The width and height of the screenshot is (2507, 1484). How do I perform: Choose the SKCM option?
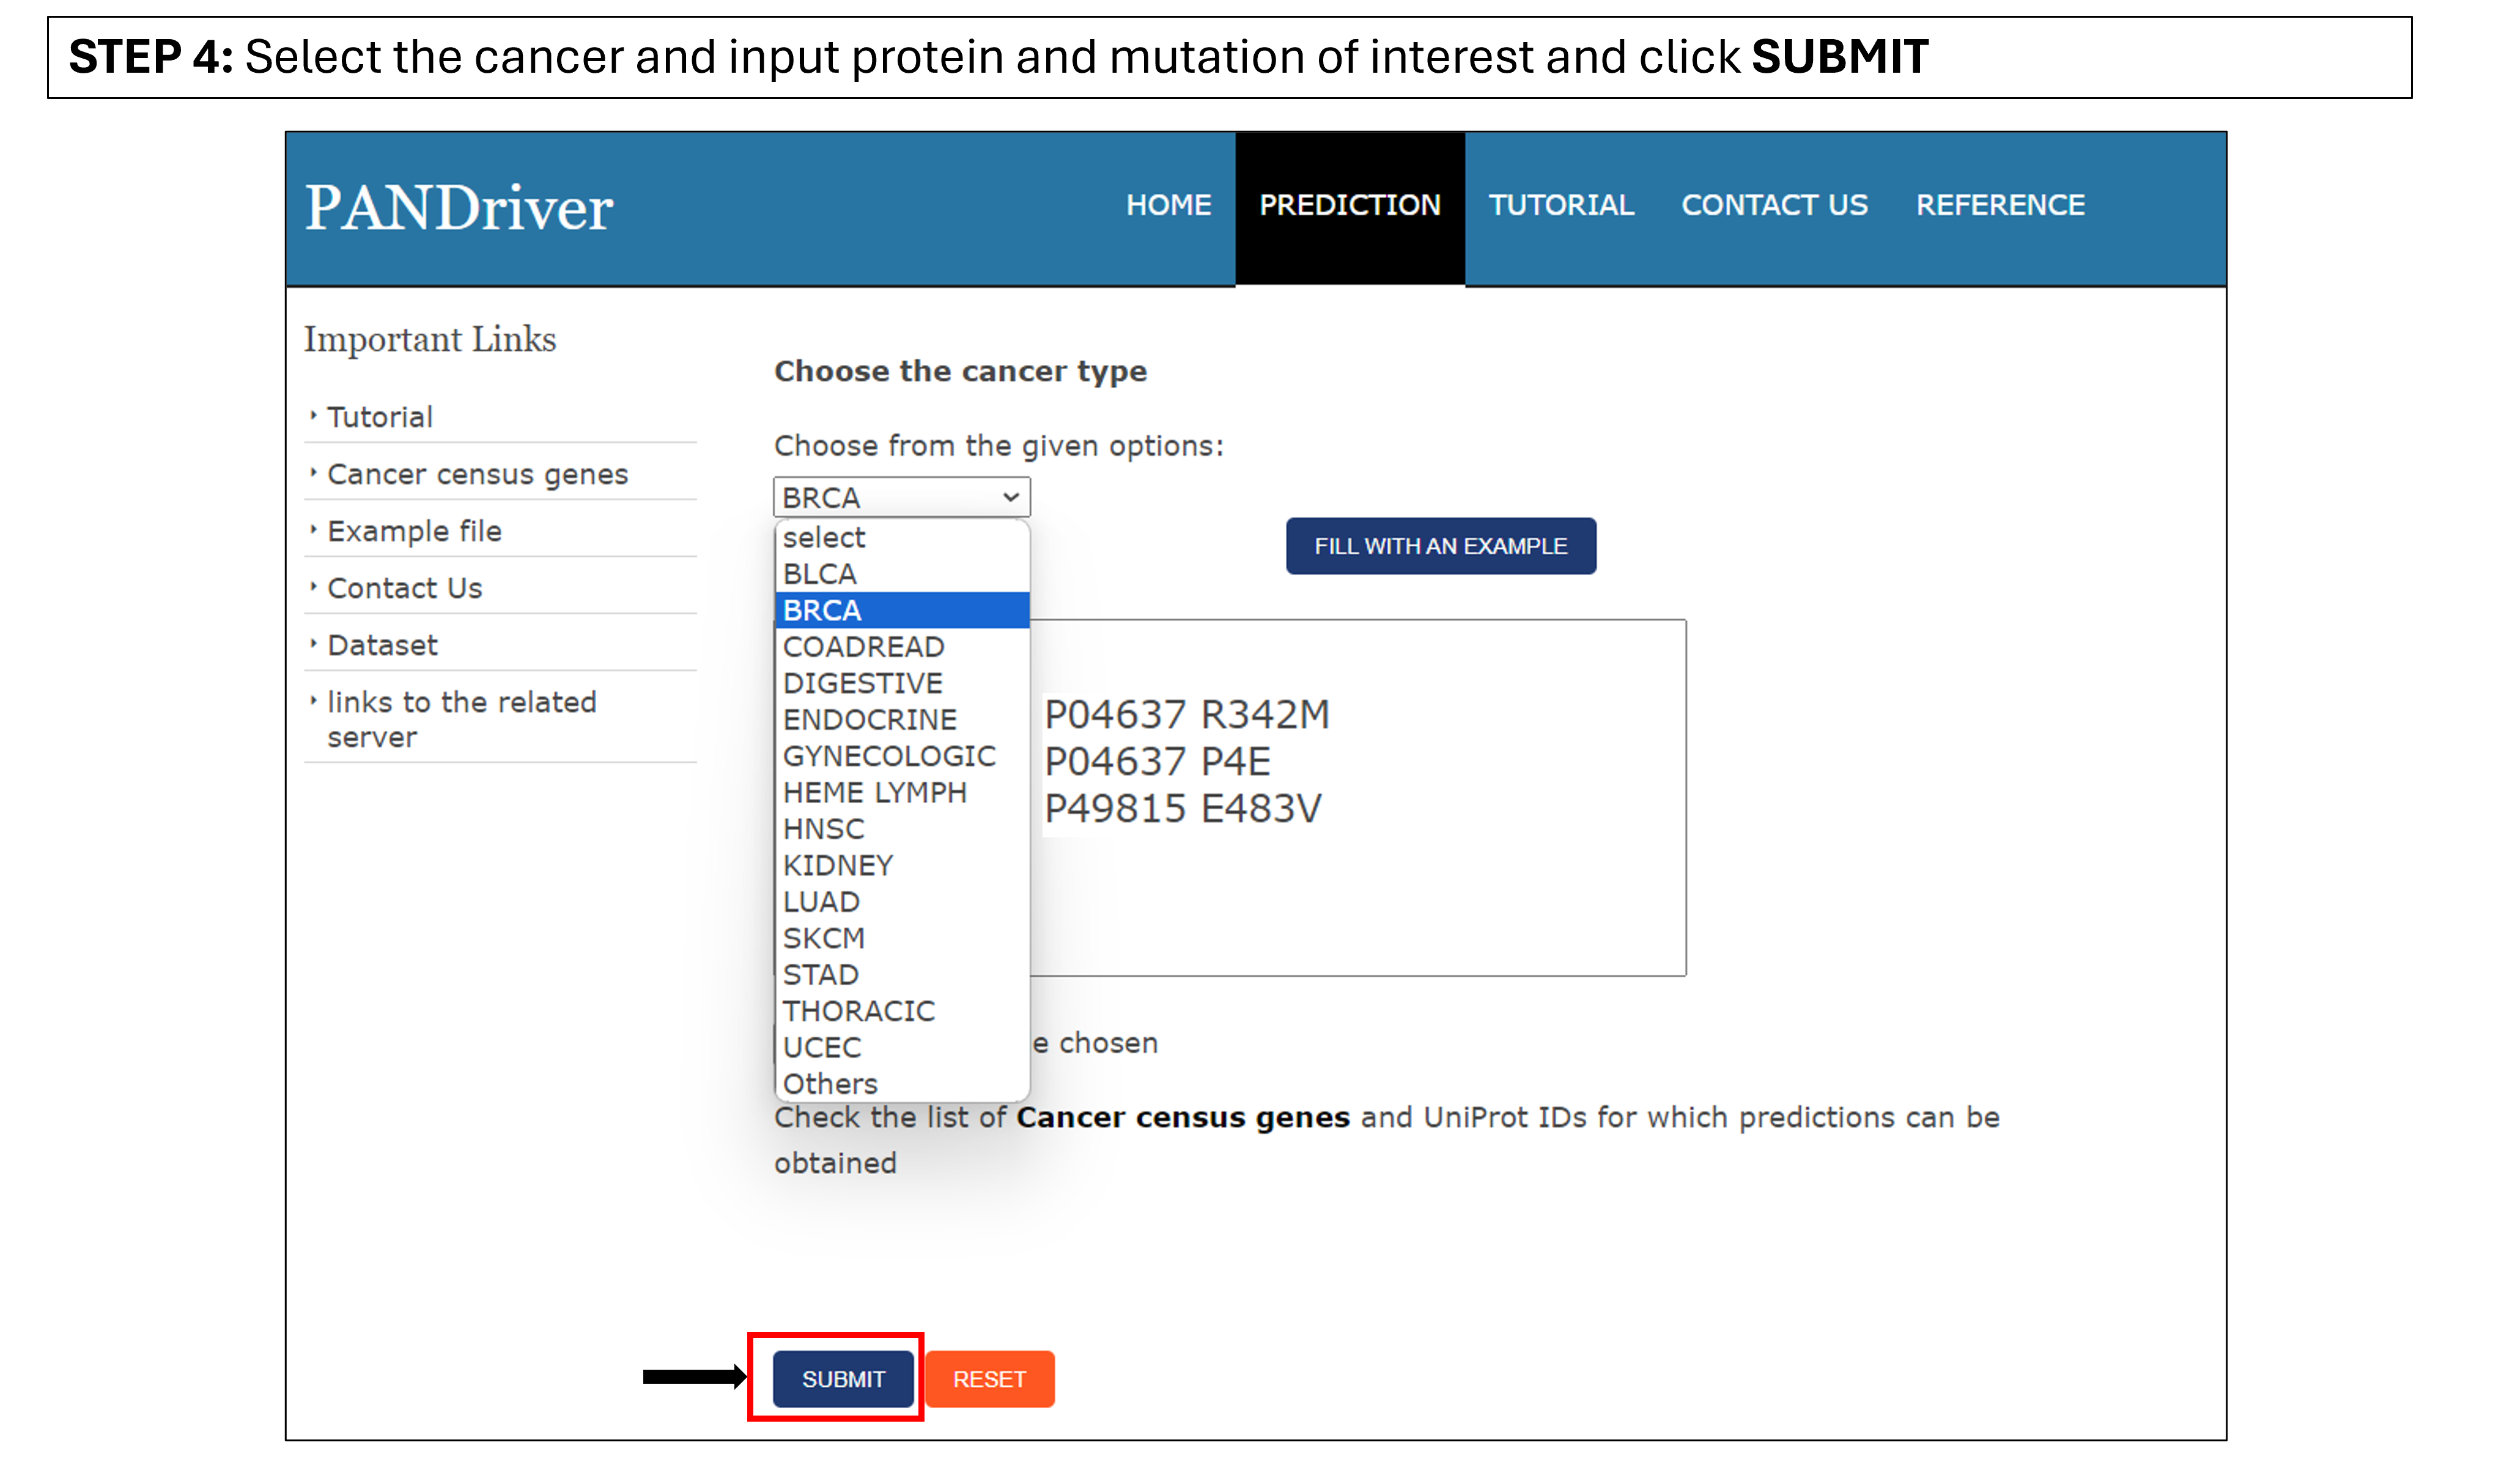pyautogui.click(x=823, y=938)
